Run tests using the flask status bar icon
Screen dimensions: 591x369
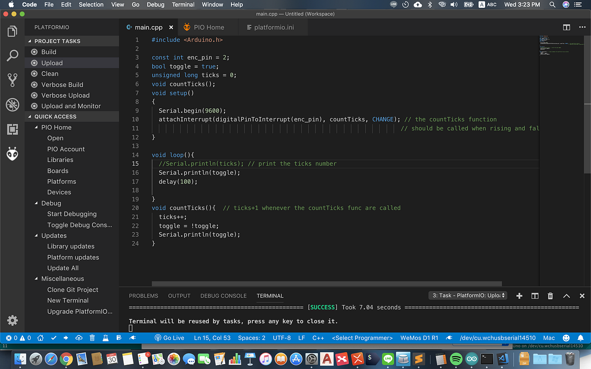point(105,338)
